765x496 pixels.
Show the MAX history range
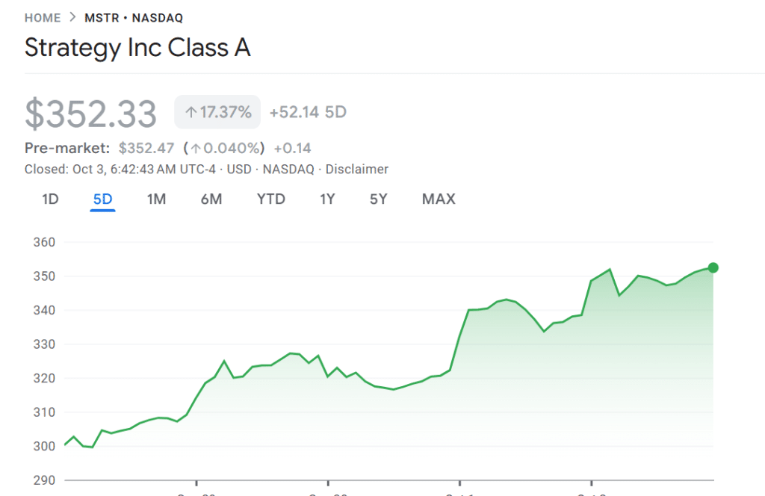[439, 199]
